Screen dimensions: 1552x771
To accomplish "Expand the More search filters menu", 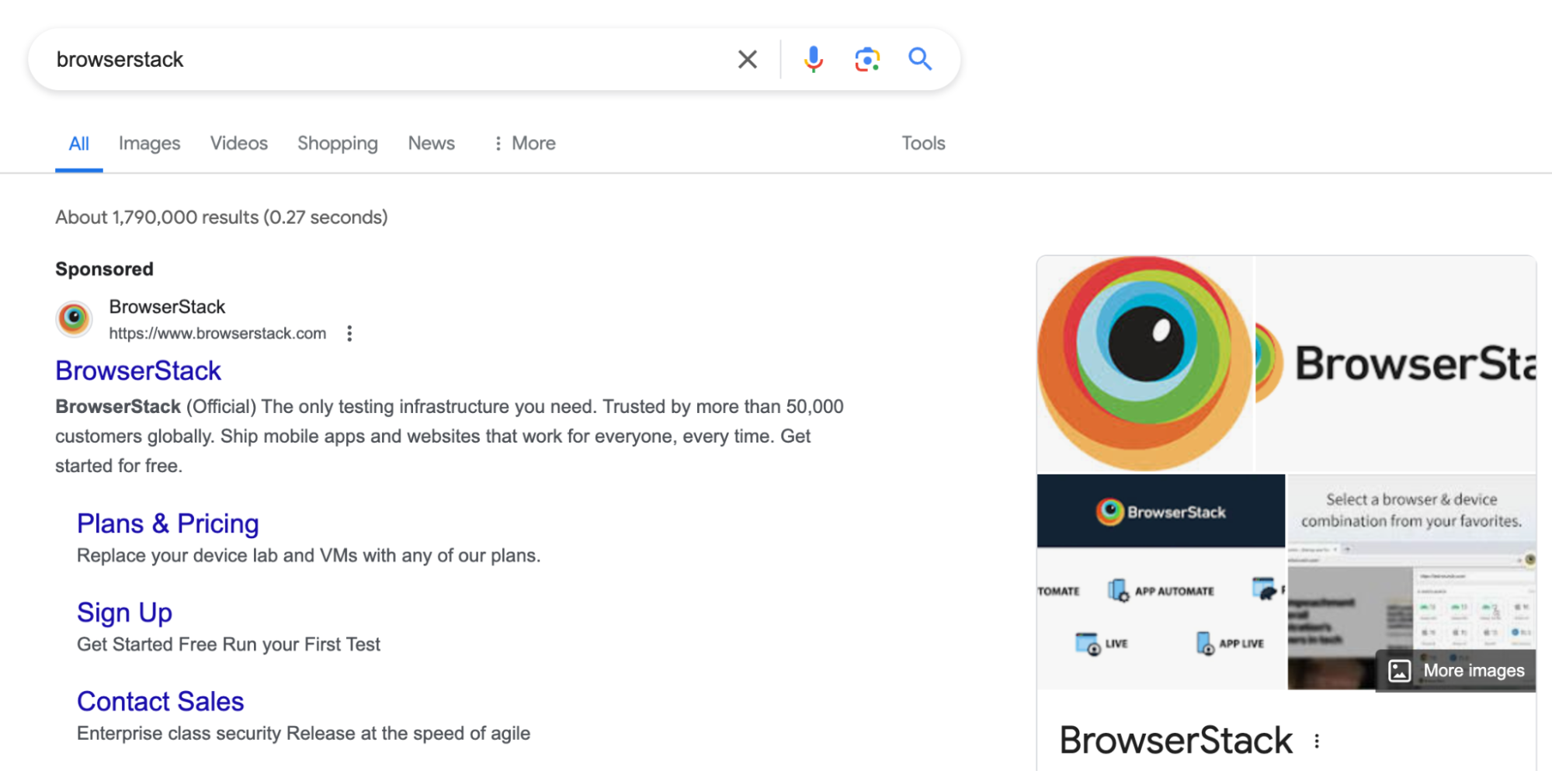I will pyautogui.click(x=526, y=144).
